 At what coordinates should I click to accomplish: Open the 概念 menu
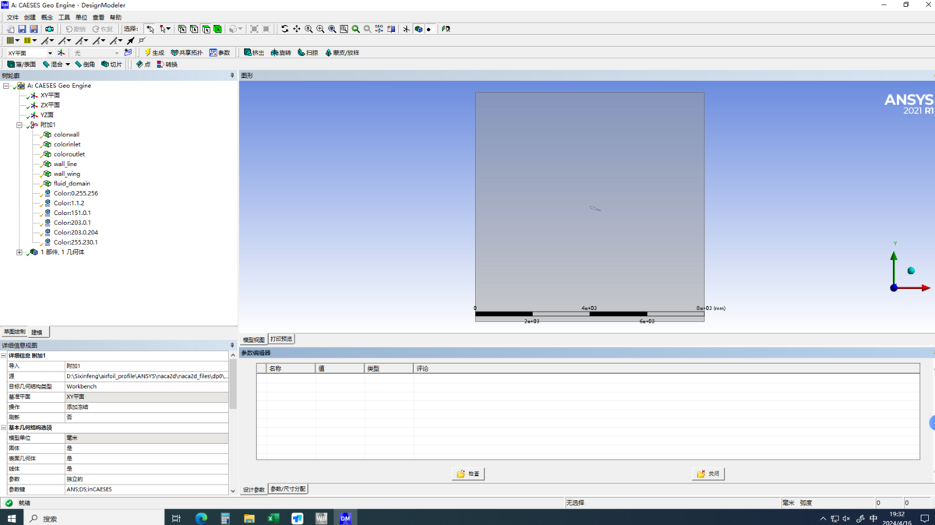point(47,17)
